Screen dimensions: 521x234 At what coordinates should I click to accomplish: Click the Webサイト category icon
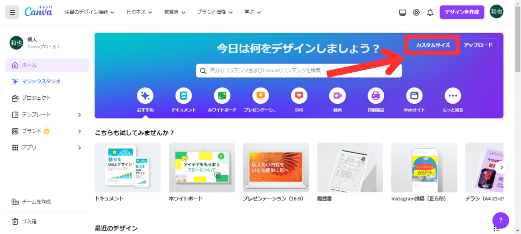pos(414,96)
